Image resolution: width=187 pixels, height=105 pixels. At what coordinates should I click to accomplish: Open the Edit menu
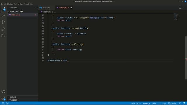(5, 4)
